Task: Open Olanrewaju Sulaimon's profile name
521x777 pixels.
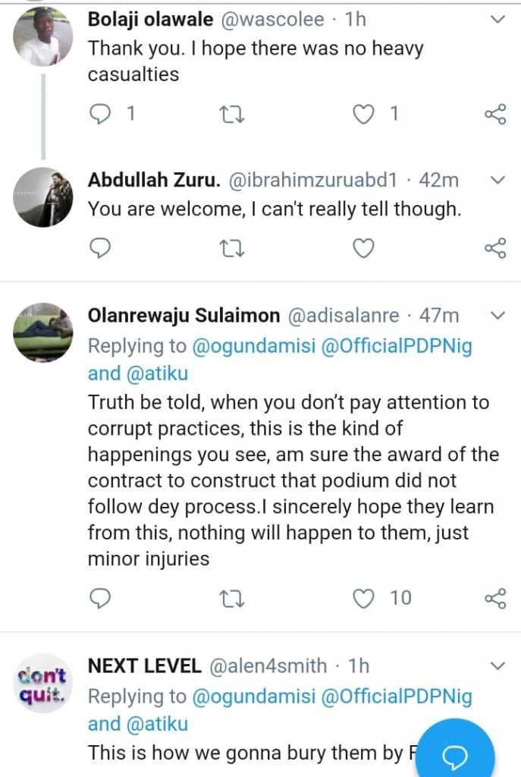Action: (x=184, y=315)
